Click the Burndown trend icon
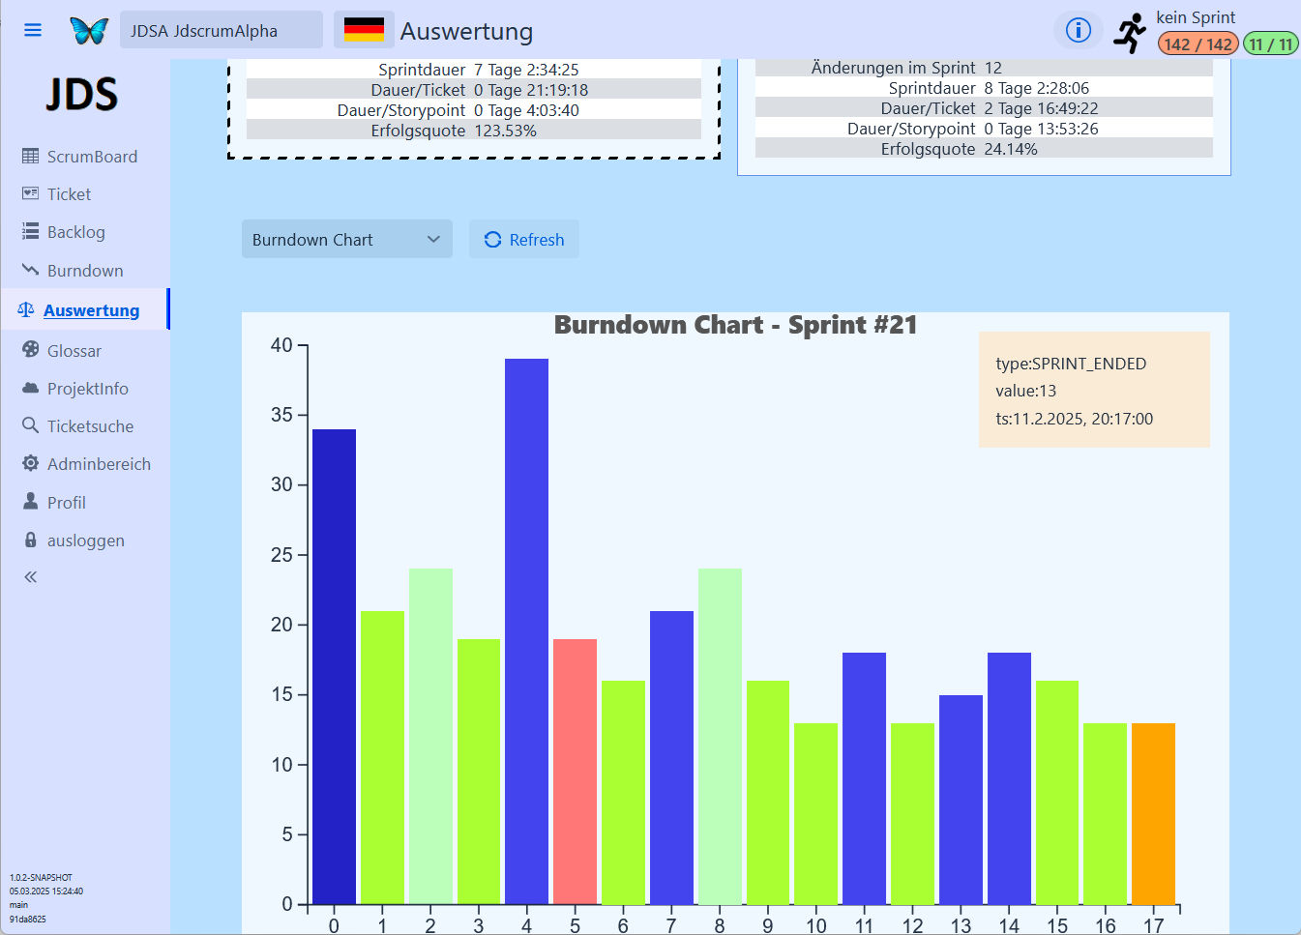Image resolution: width=1301 pixels, height=935 pixels. pos(31,270)
